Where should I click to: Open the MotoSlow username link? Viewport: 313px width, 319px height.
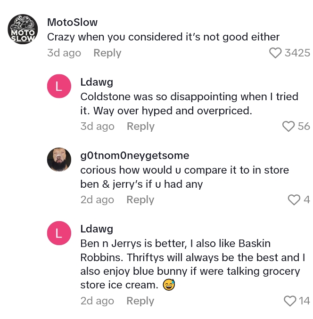(72, 22)
